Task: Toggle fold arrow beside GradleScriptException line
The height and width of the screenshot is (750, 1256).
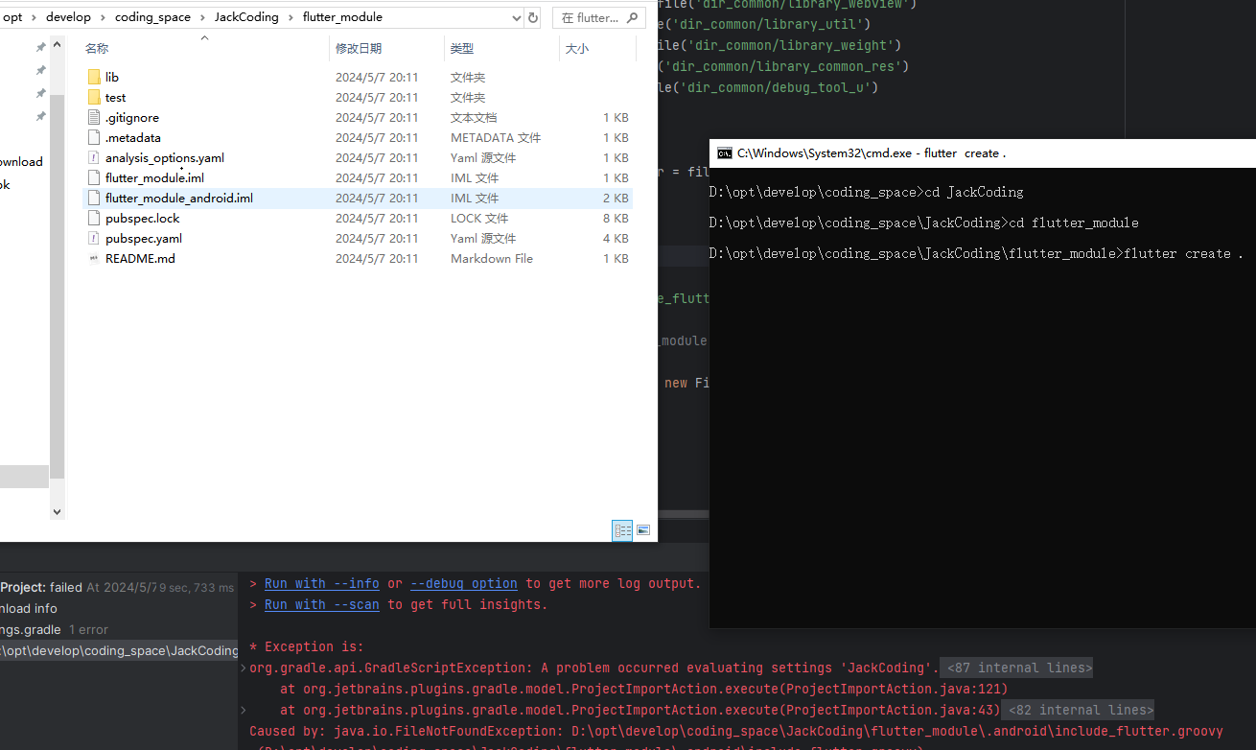Action: [x=244, y=668]
